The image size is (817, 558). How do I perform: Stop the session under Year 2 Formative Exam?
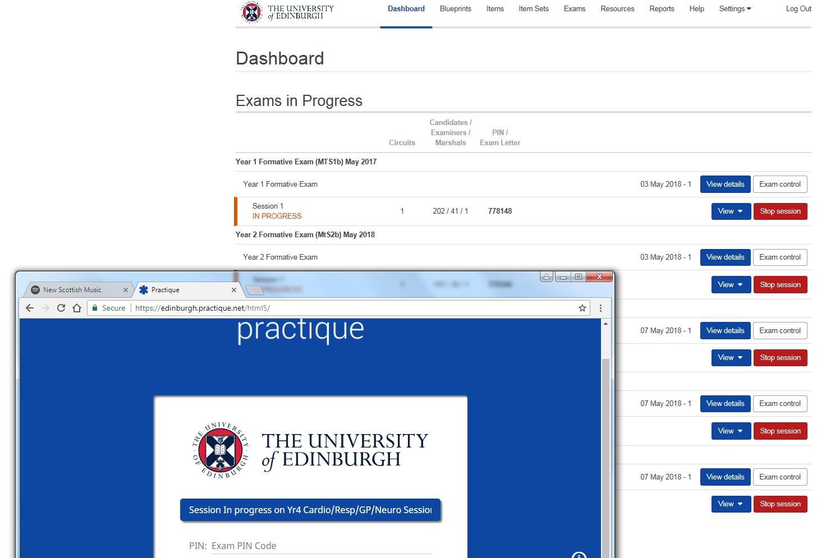coord(781,285)
